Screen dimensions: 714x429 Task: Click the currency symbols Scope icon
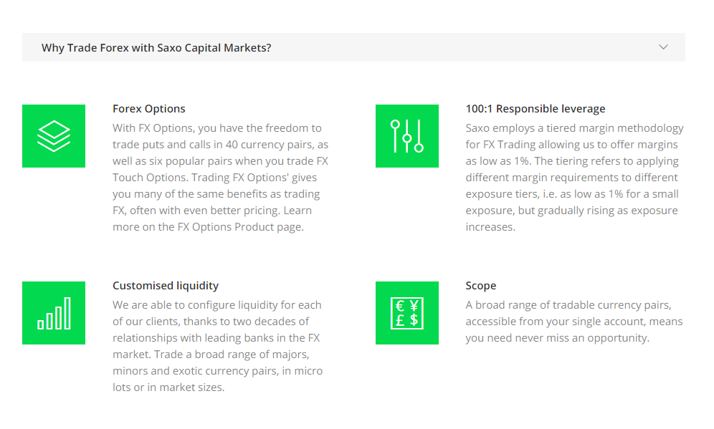pyautogui.click(x=407, y=313)
